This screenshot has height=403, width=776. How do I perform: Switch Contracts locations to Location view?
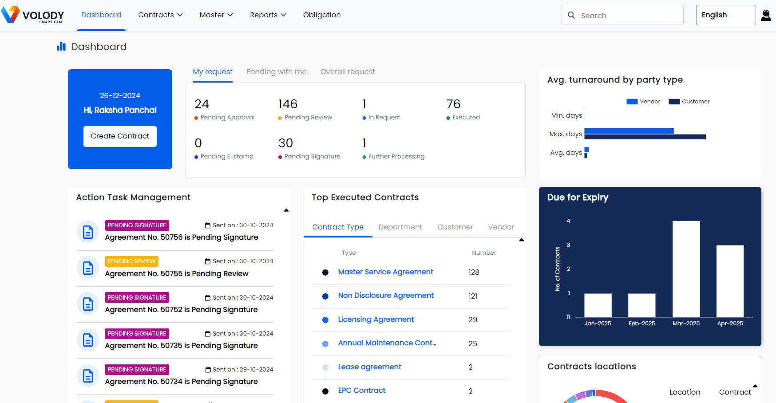(685, 392)
